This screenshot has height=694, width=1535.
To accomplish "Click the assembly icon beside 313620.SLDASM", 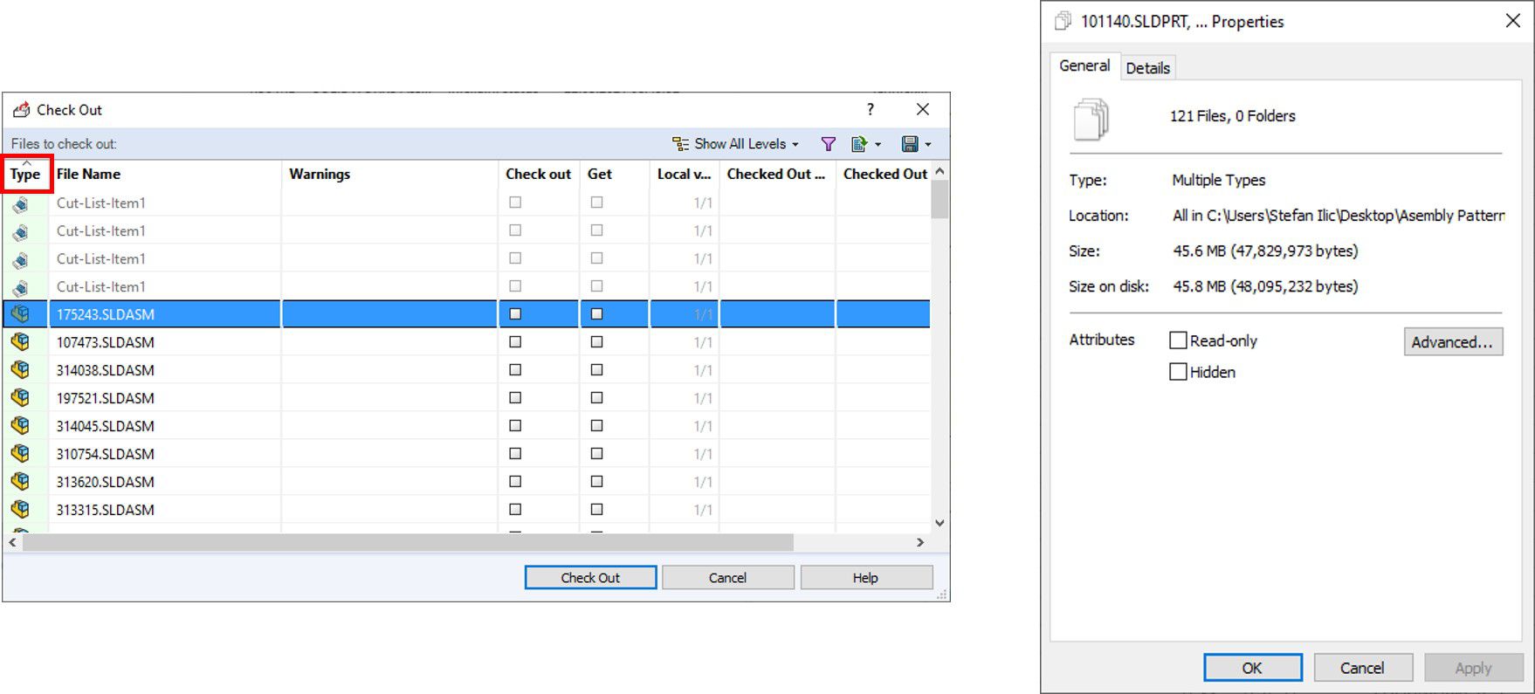I will coord(20,482).
